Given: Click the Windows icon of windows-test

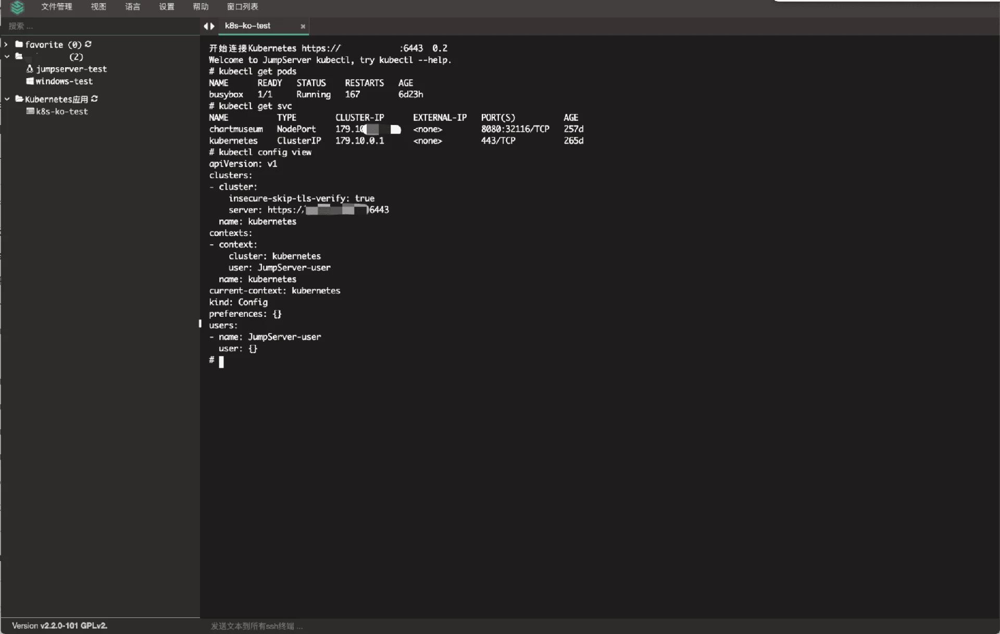Looking at the screenshot, I should (30, 81).
